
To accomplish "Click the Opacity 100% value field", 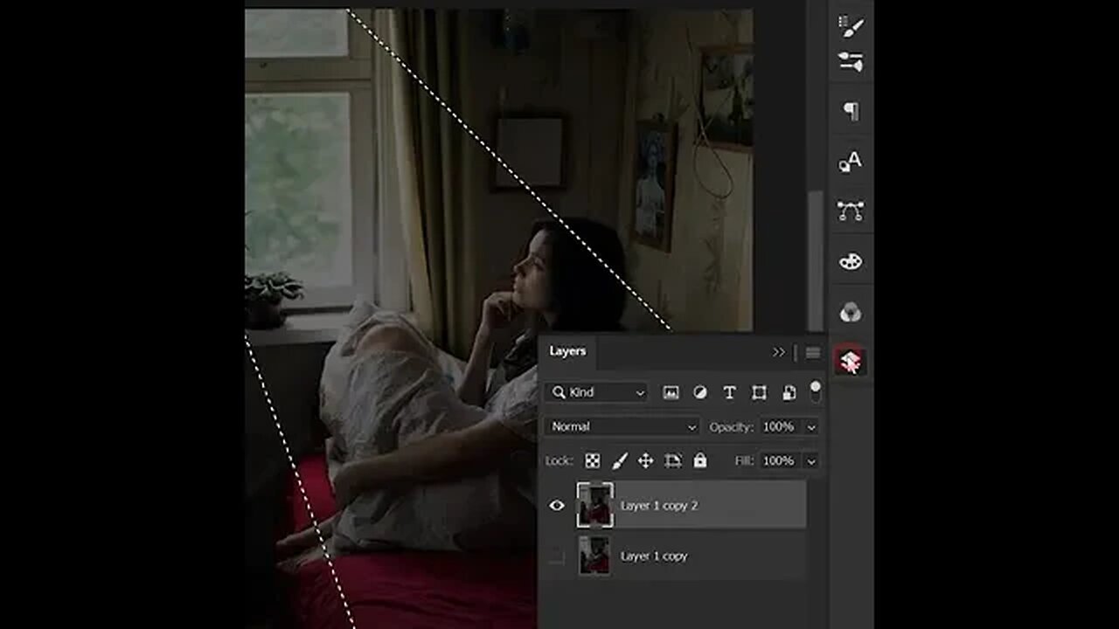I will click(x=779, y=427).
